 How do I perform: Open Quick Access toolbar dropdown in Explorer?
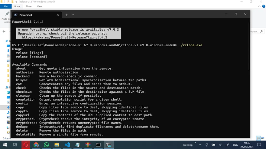point(16,2)
